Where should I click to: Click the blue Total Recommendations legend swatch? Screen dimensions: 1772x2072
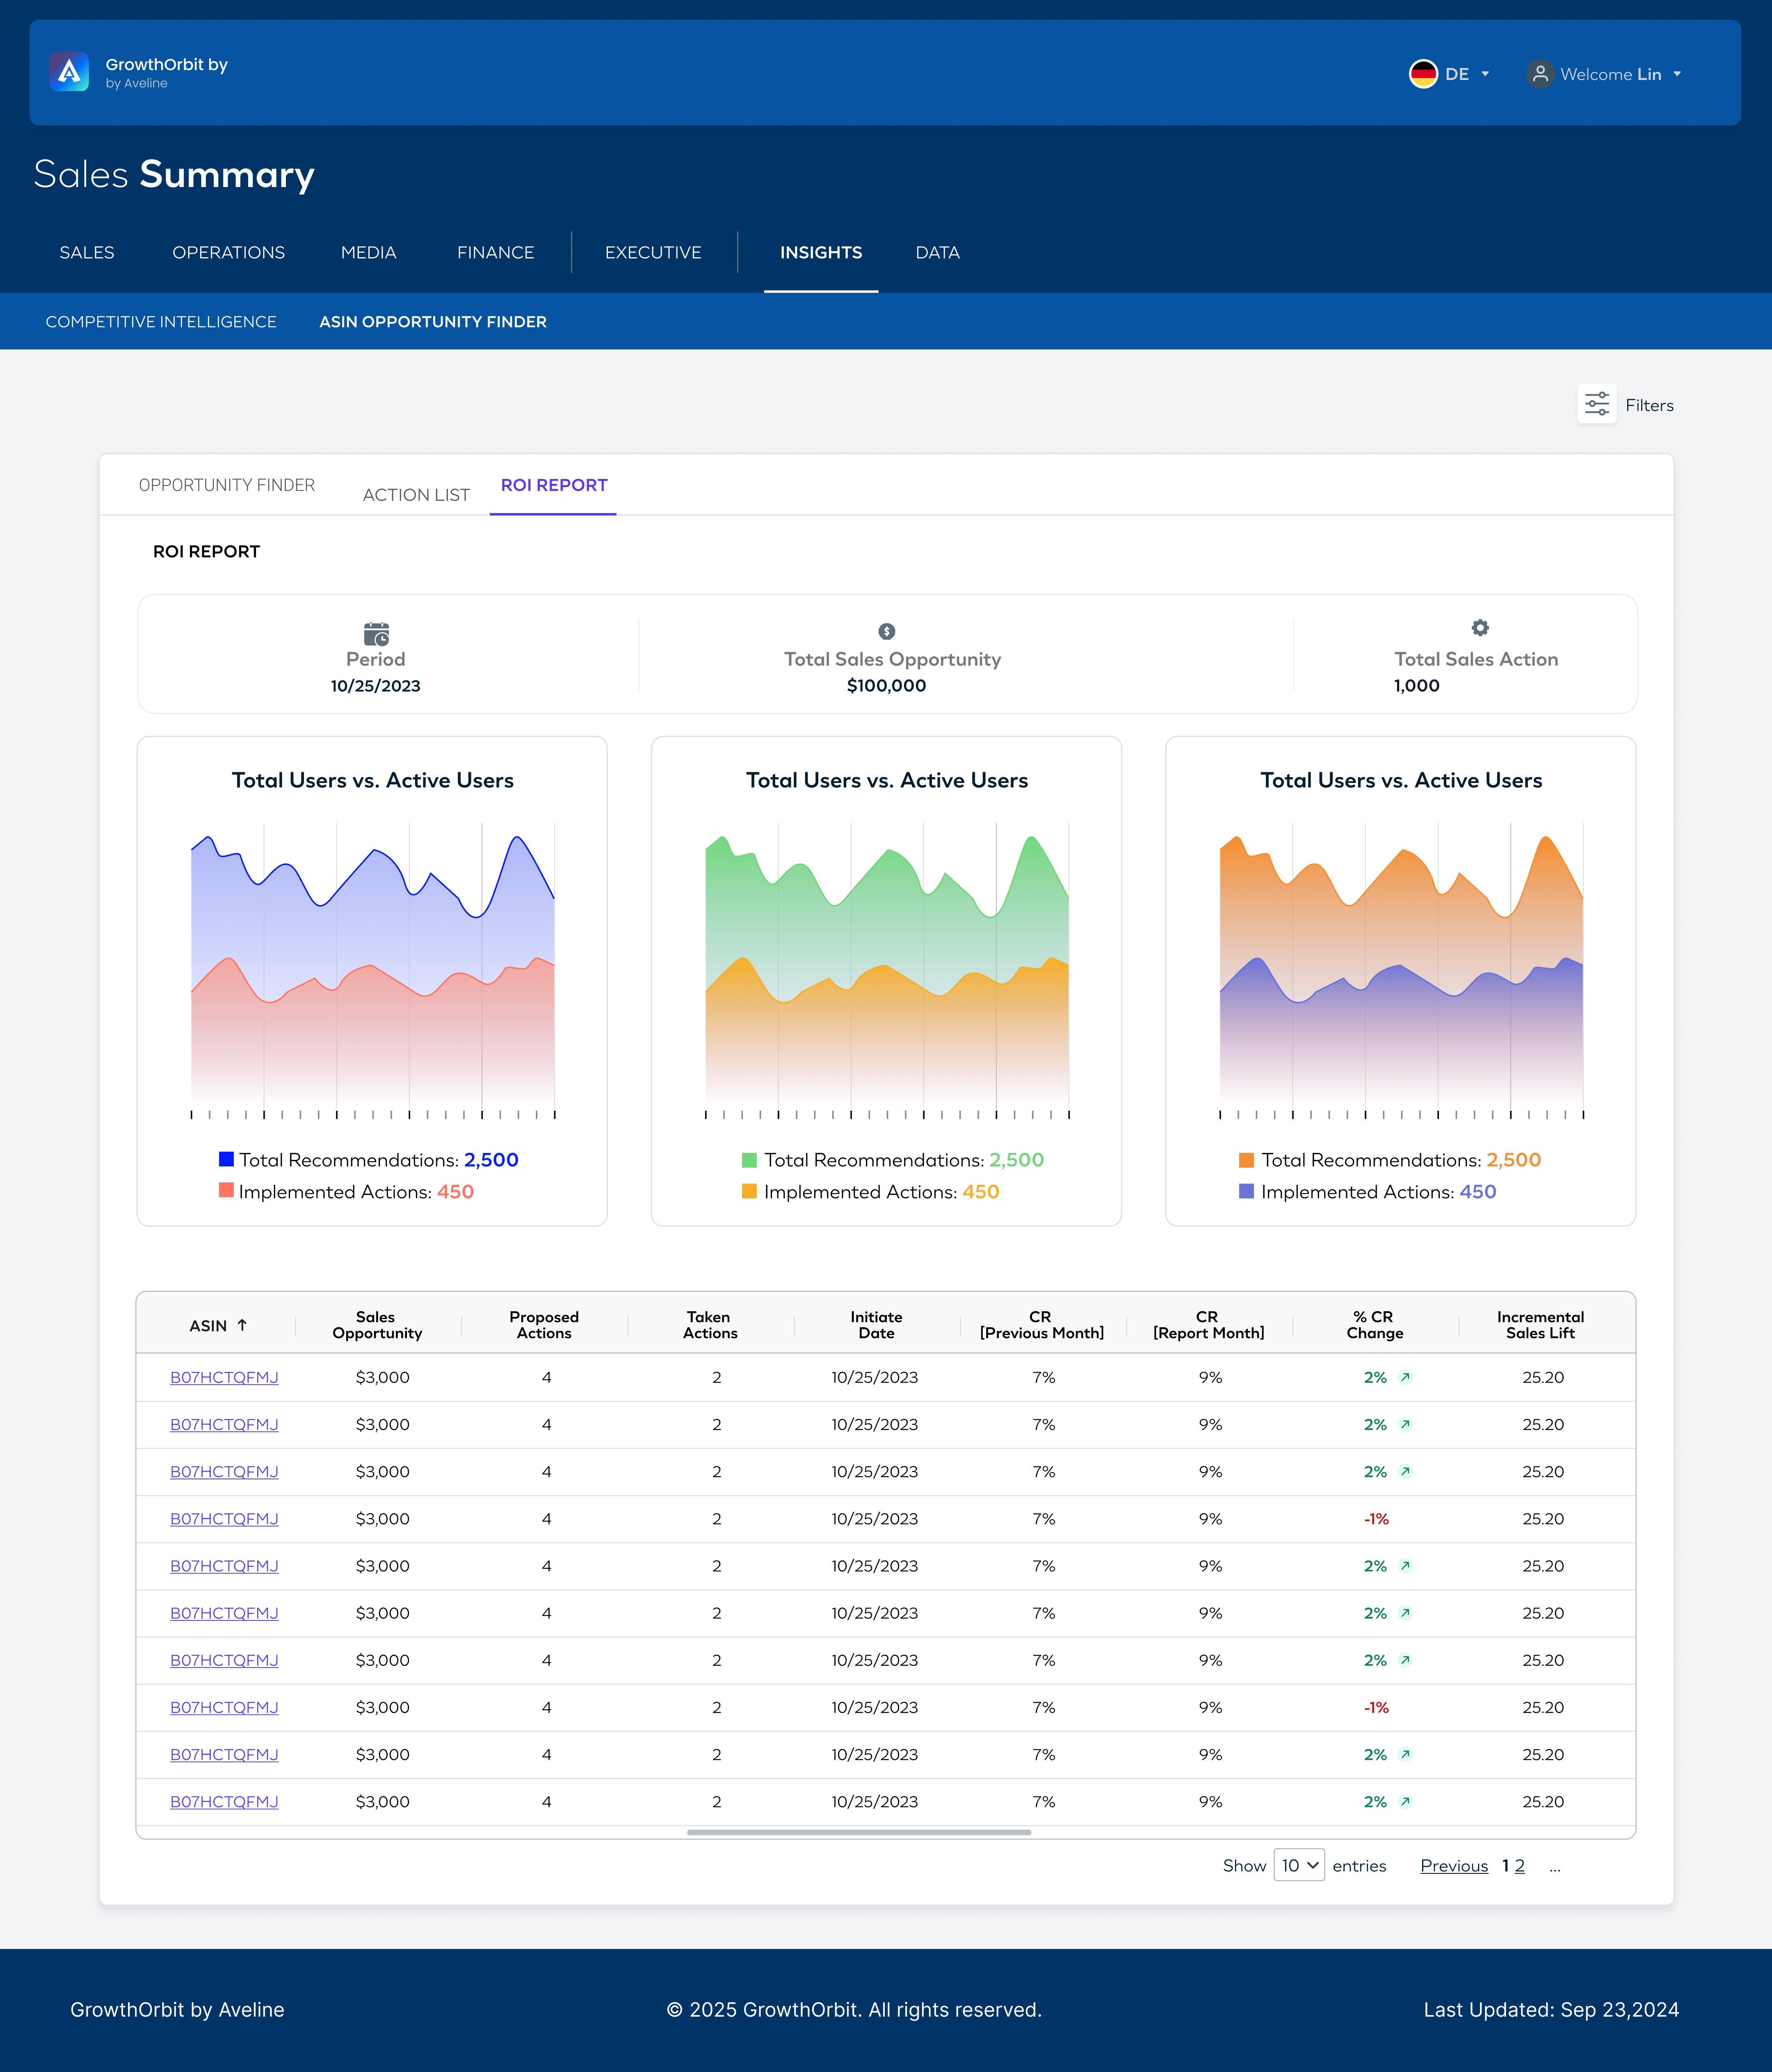click(226, 1159)
